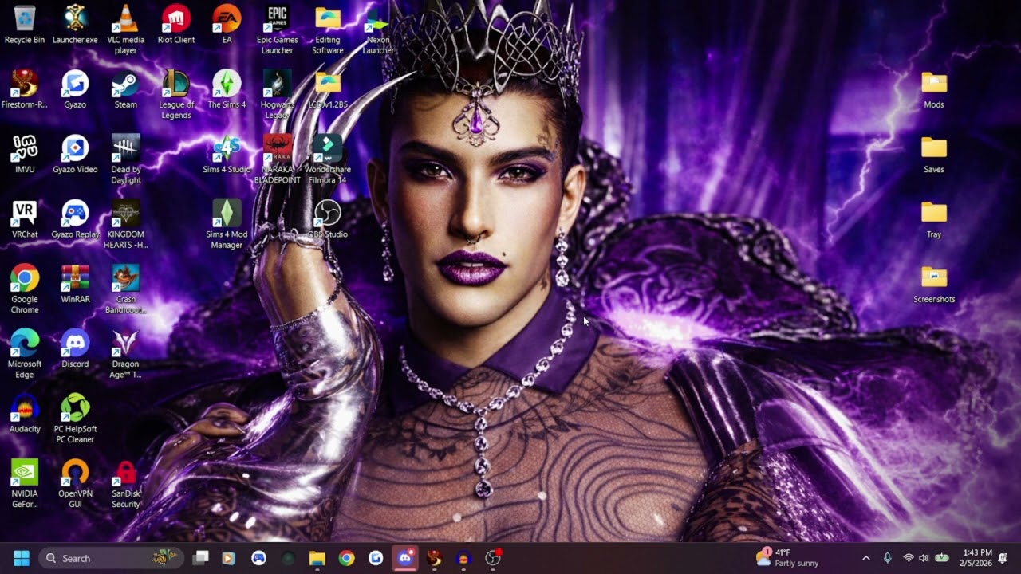Select the WinRAR desktop shortcut
The width and height of the screenshot is (1021, 574).
[x=75, y=284]
